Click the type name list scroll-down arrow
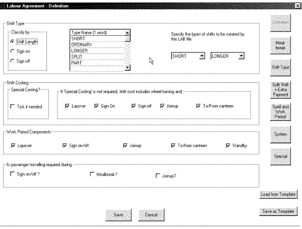Screen dimensions: 302x229 coord(127,67)
